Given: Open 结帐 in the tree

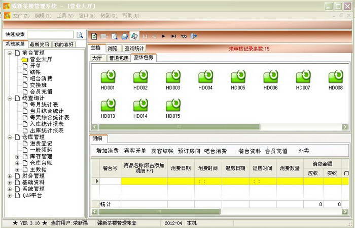Looking at the screenshot, I should click(35, 72).
